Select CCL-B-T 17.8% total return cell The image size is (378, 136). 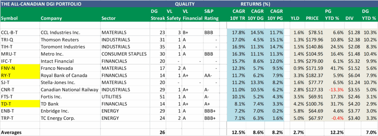[238, 32]
